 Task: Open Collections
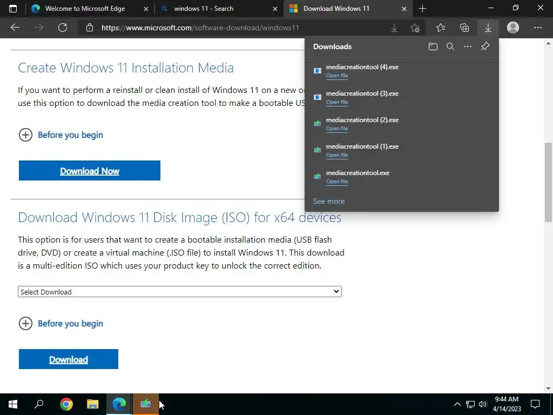click(464, 28)
